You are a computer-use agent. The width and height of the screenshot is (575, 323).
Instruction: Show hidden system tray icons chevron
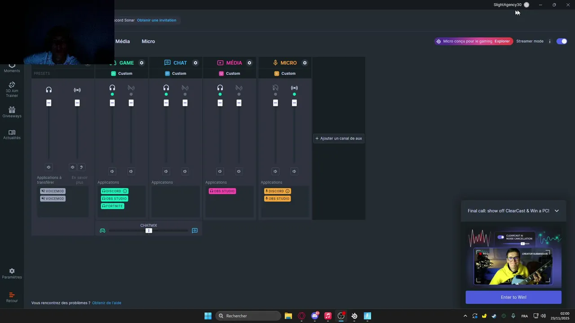pyautogui.click(x=465, y=316)
